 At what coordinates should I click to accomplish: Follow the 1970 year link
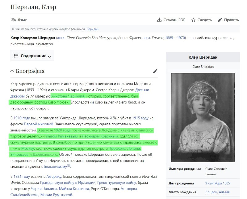[x=181, y=38]
